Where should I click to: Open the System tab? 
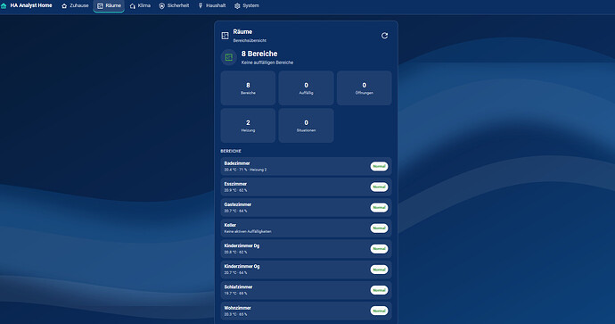(x=247, y=6)
